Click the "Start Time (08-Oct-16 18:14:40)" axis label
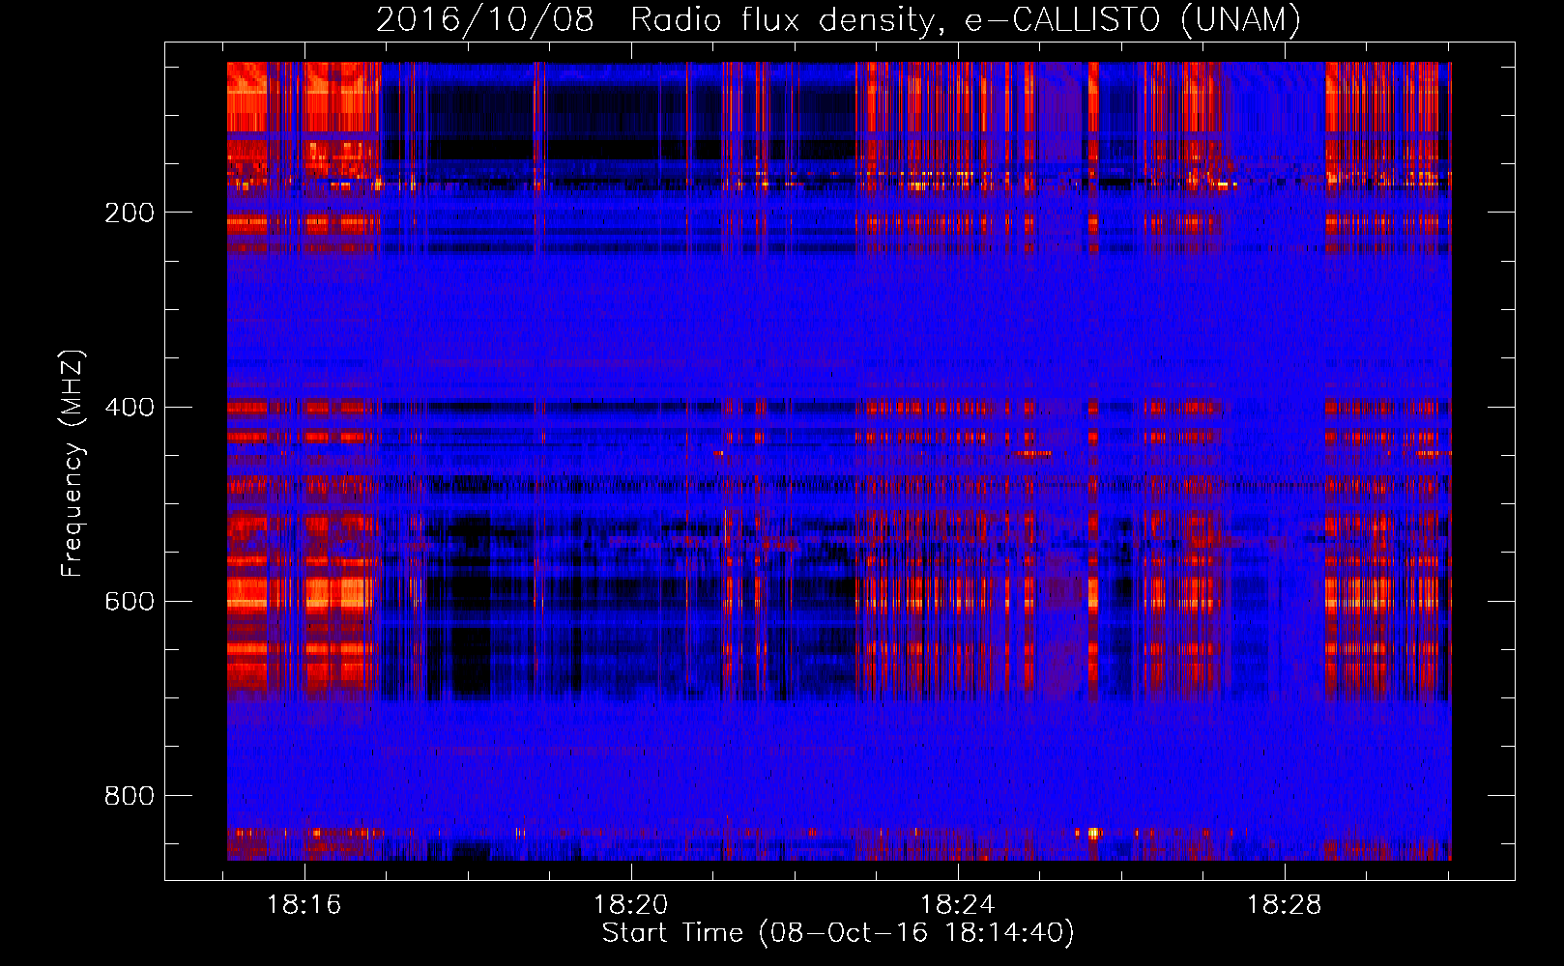Viewport: 1564px width, 966px height. pyautogui.click(x=838, y=933)
